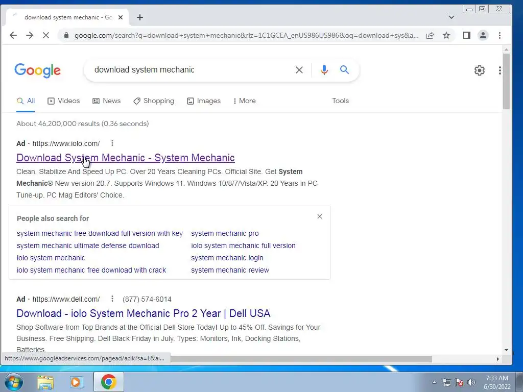Search 'iolo system mechanic full version' suggestion
The height and width of the screenshot is (392, 523).
coord(243,246)
